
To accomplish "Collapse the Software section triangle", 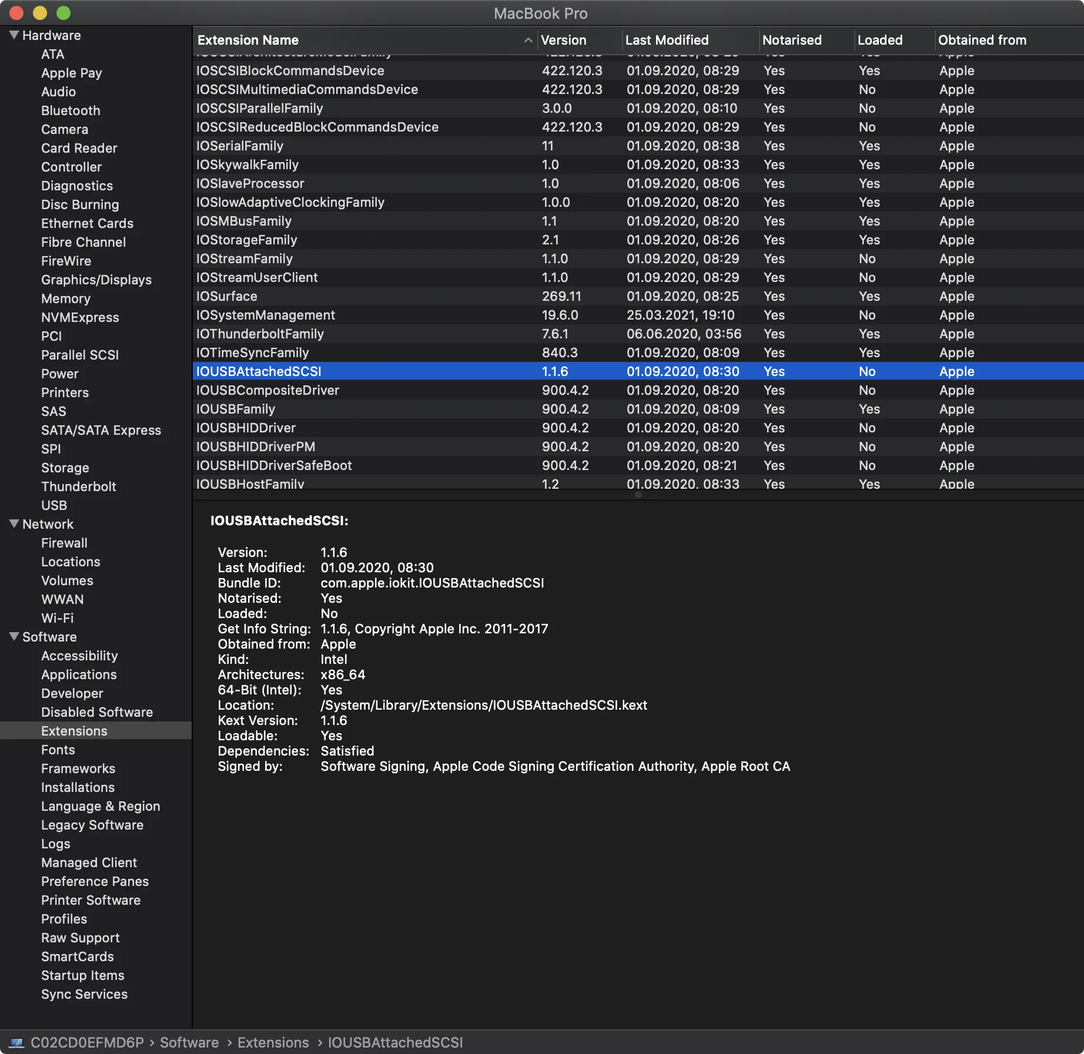I will tap(14, 637).
